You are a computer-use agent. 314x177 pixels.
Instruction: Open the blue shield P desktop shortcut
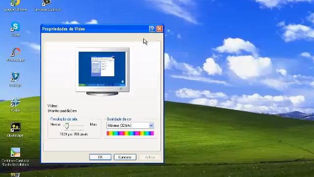[15, 80]
